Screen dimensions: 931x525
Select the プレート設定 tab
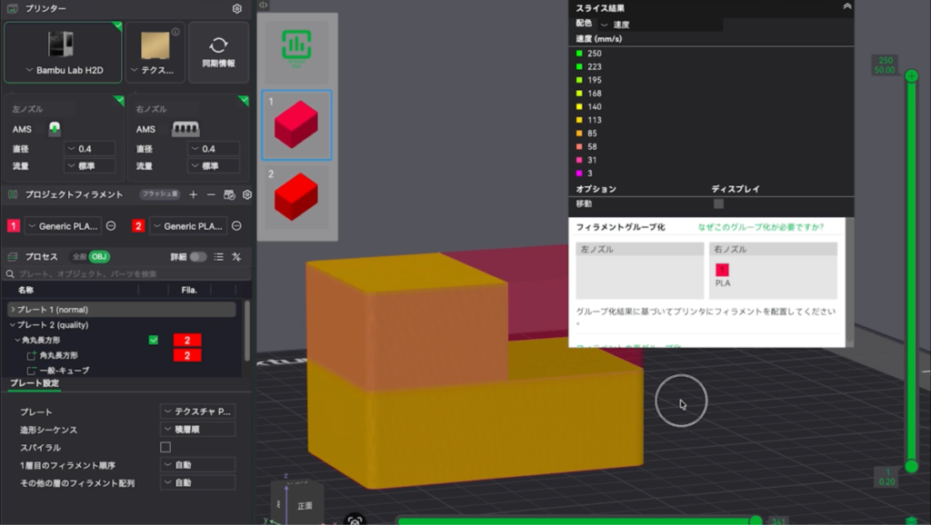coord(35,383)
